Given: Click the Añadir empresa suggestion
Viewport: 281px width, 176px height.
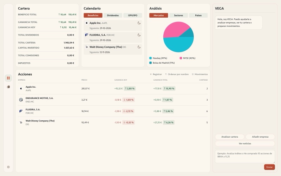Looking at the screenshot, I should (260, 137).
